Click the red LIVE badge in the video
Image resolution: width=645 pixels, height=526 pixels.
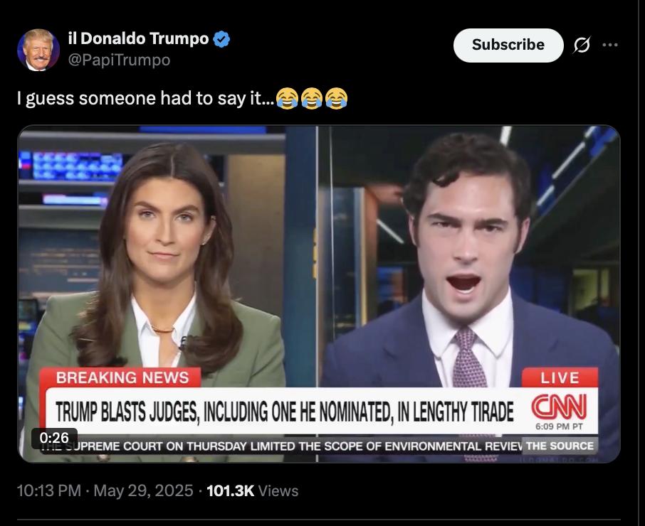click(x=560, y=377)
